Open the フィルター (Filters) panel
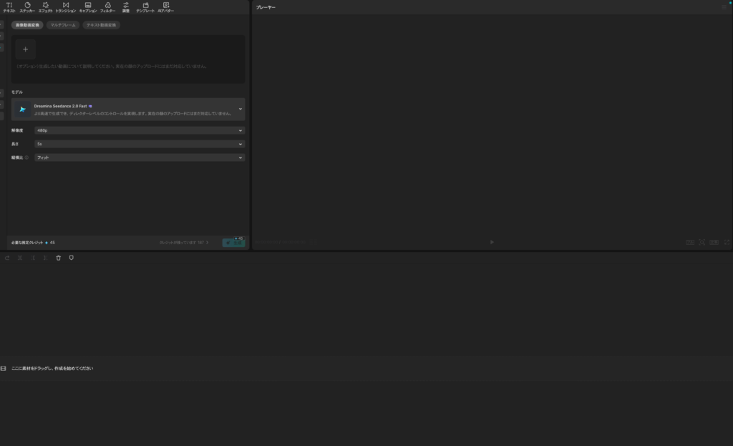 107,7
